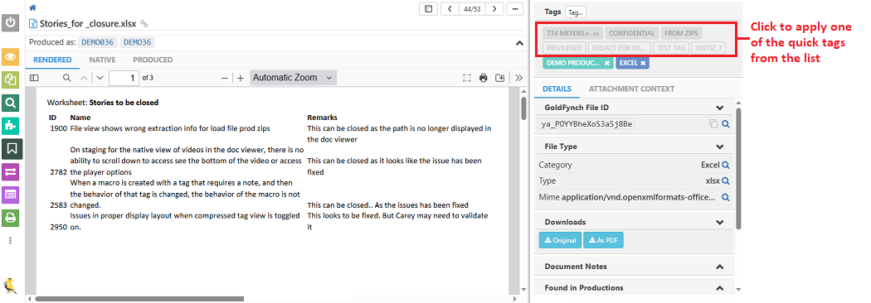This screenshot has height=303, width=871.
Task: Click the link icon beside file name
Action: (144, 24)
